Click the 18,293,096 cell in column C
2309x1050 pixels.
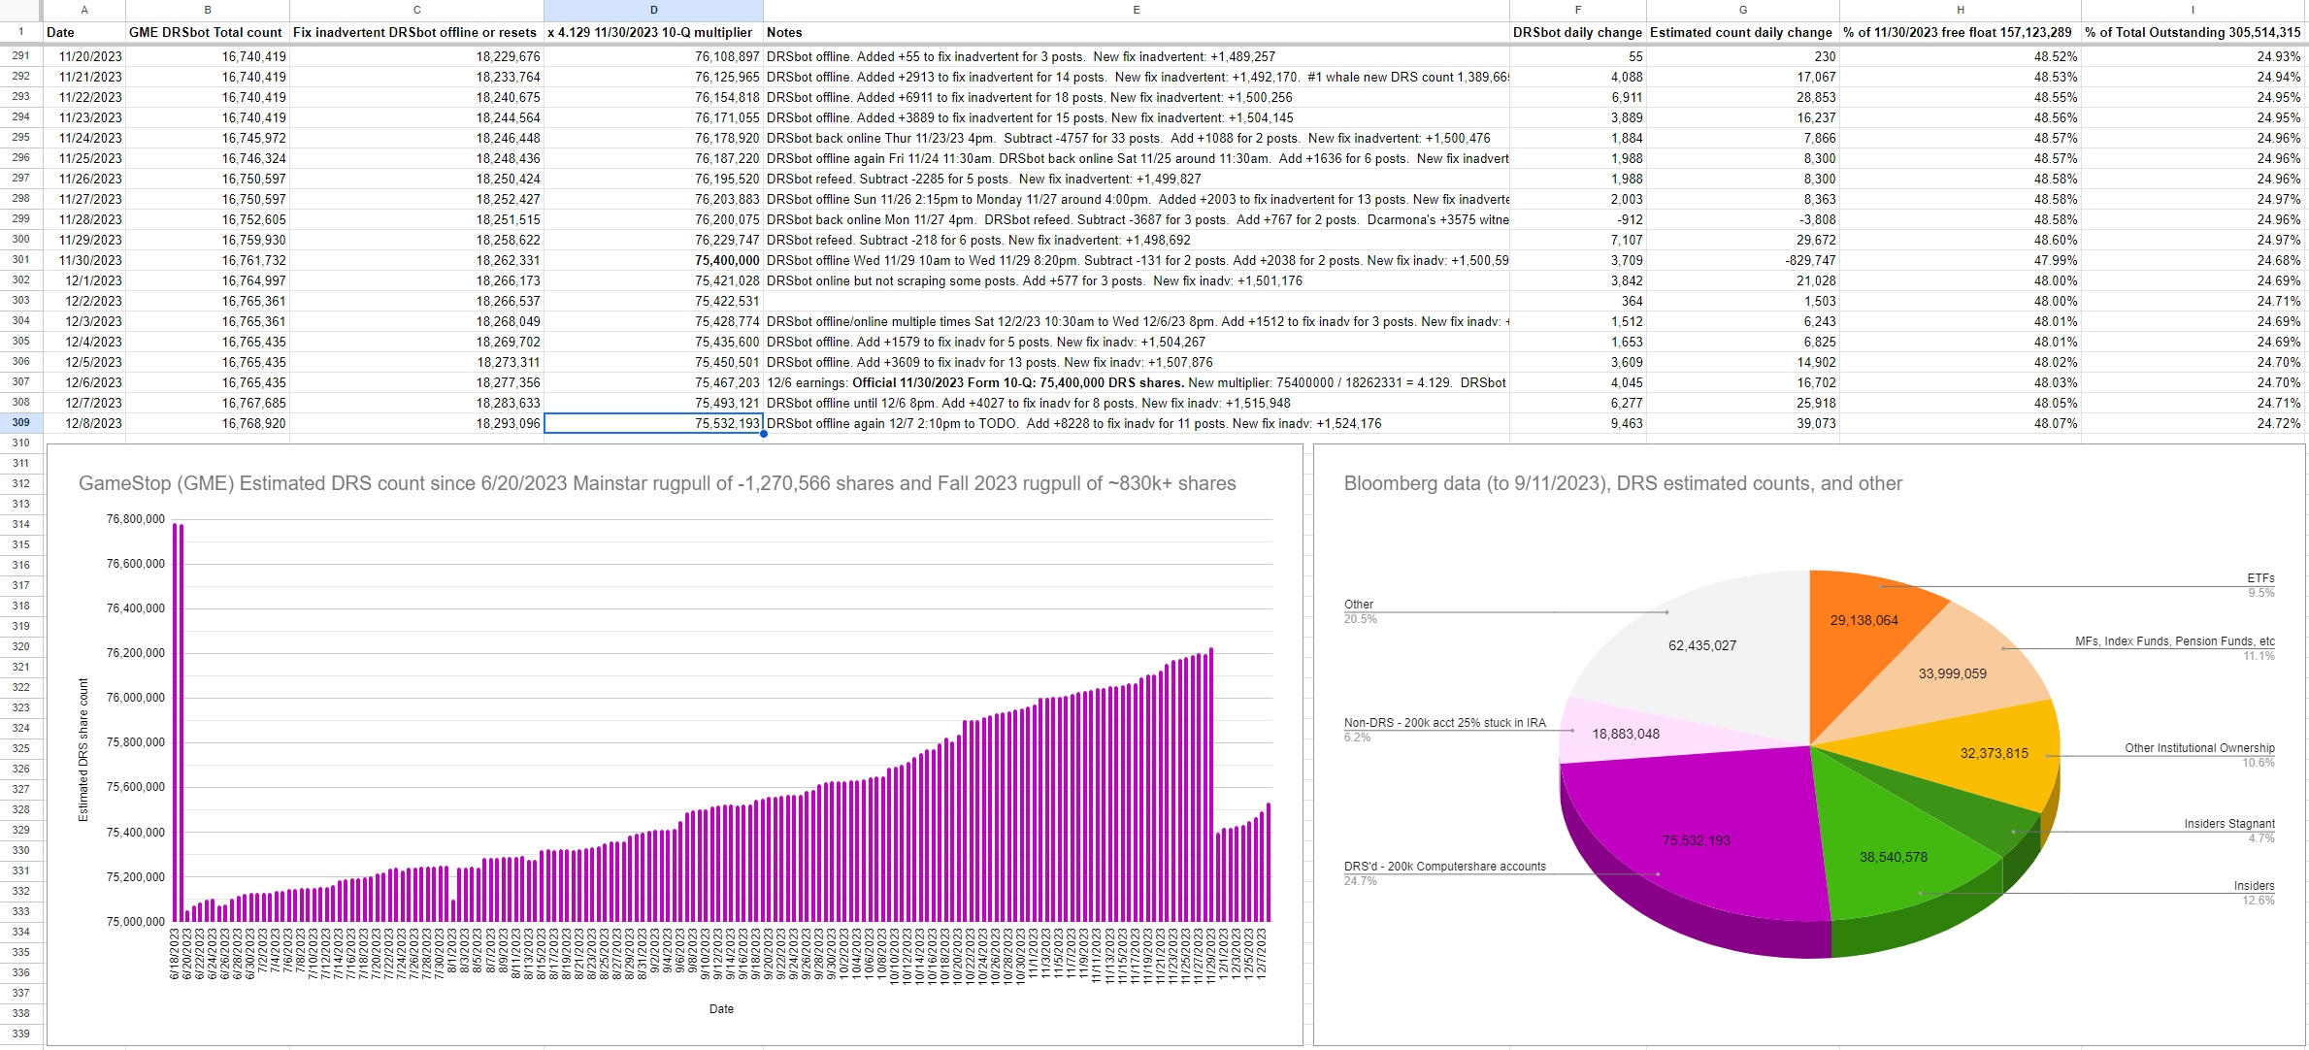pos(416,423)
